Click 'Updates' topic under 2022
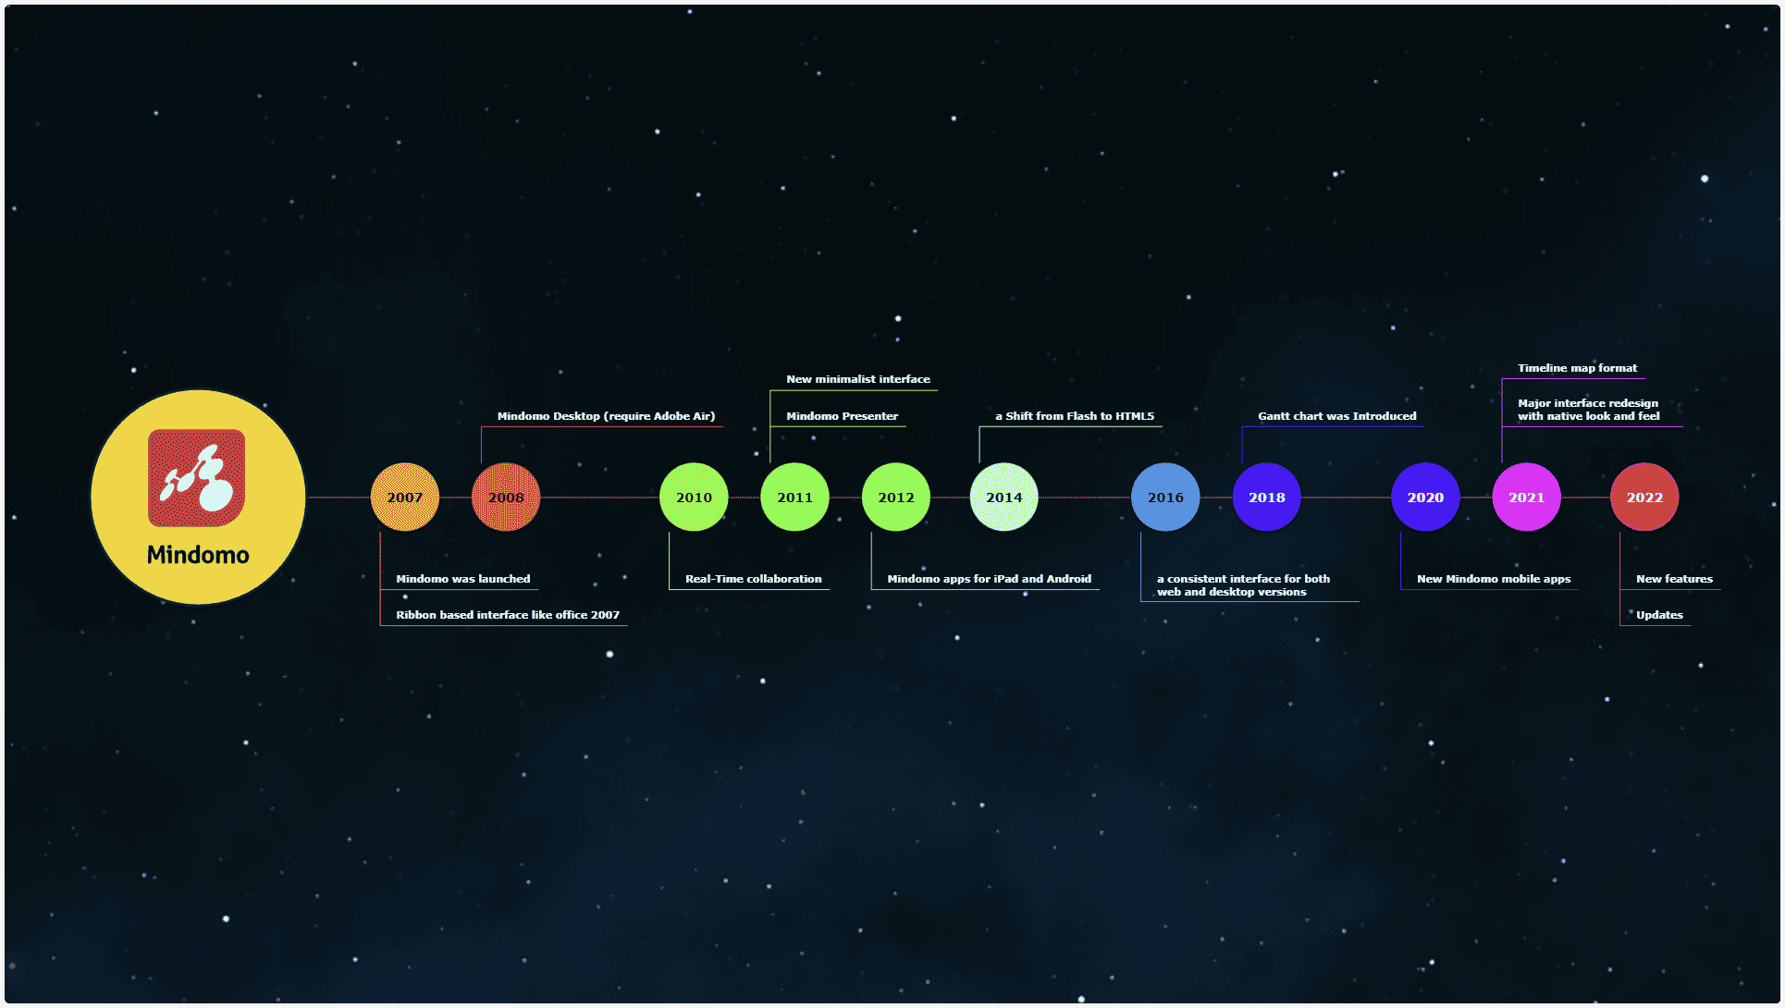Viewport: 1785px width, 1008px height. (1659, 615)
